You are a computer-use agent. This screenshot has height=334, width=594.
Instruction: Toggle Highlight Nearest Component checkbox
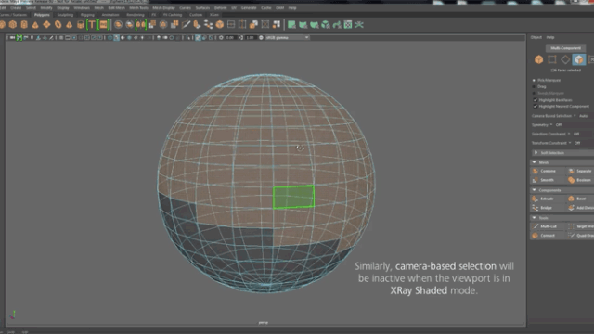click(536, 106)
